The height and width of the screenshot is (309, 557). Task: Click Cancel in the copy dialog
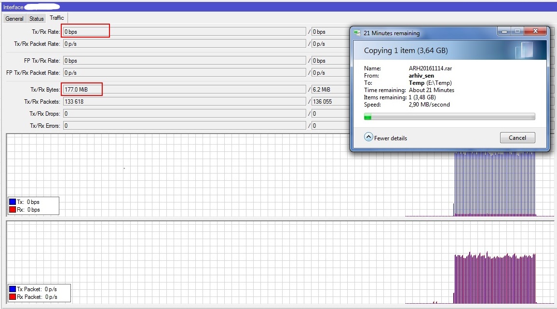point(517,138)
